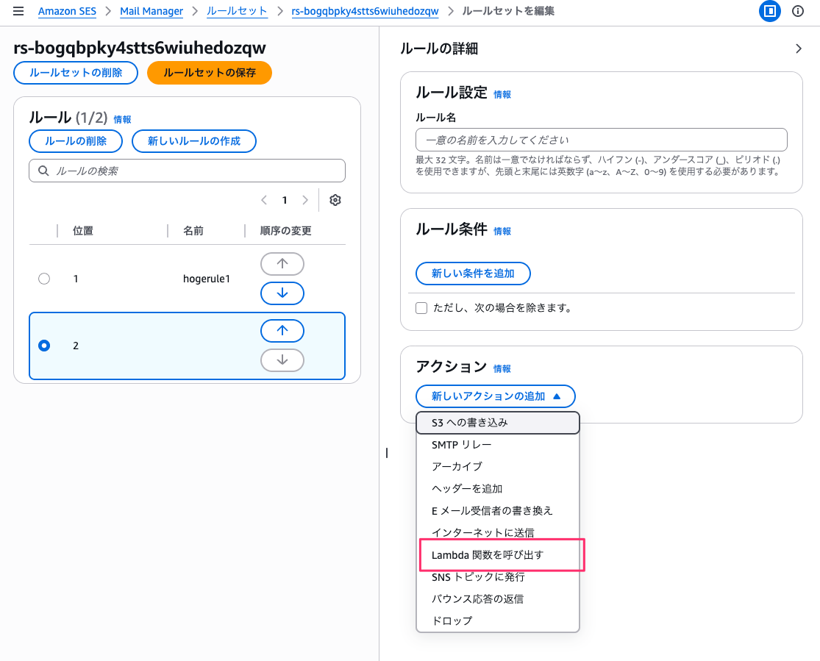Click the info circle icon top right
Viewport: 820px width, 661px height.
point(798,11)
